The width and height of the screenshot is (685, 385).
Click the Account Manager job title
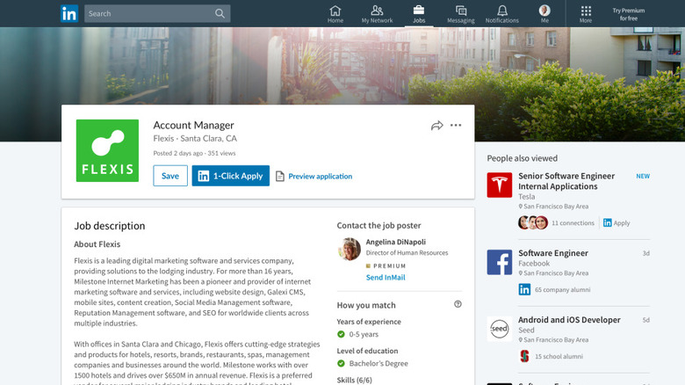[193, 125]
